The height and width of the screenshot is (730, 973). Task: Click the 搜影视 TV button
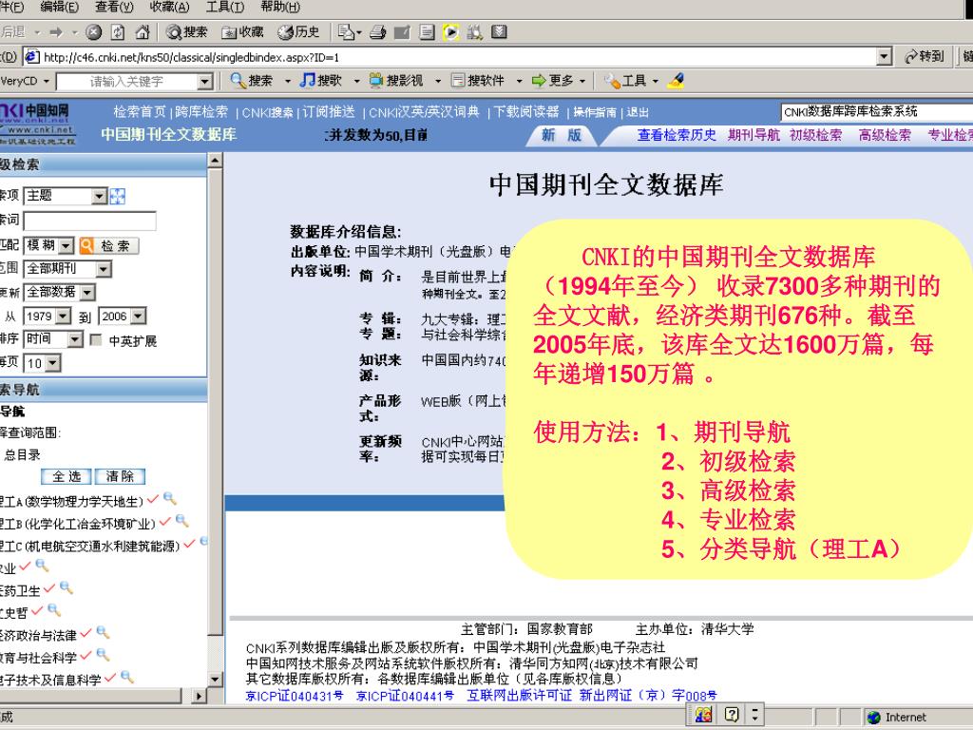pos(396,81)
